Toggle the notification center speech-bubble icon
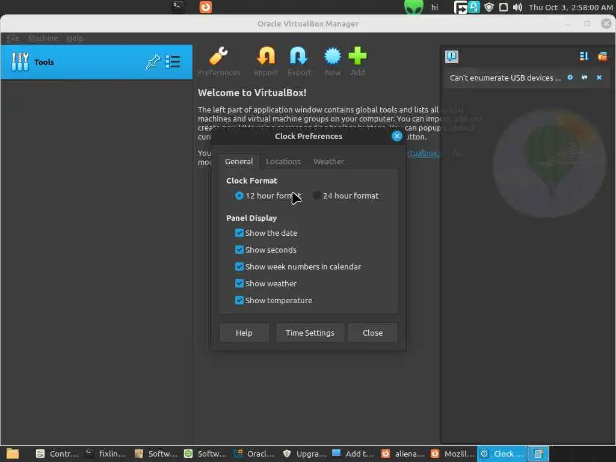Viewport: 616px width, 462px height. pos(452,57)
